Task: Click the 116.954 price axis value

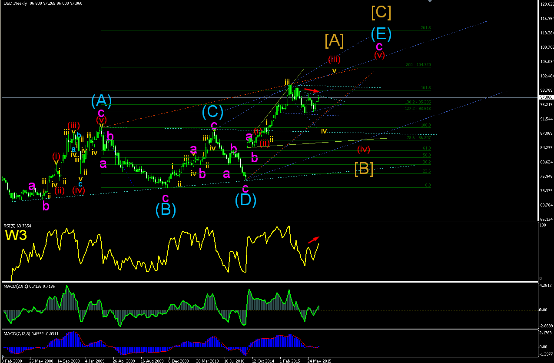Action: pyautogui.click(x=546, y=19)
